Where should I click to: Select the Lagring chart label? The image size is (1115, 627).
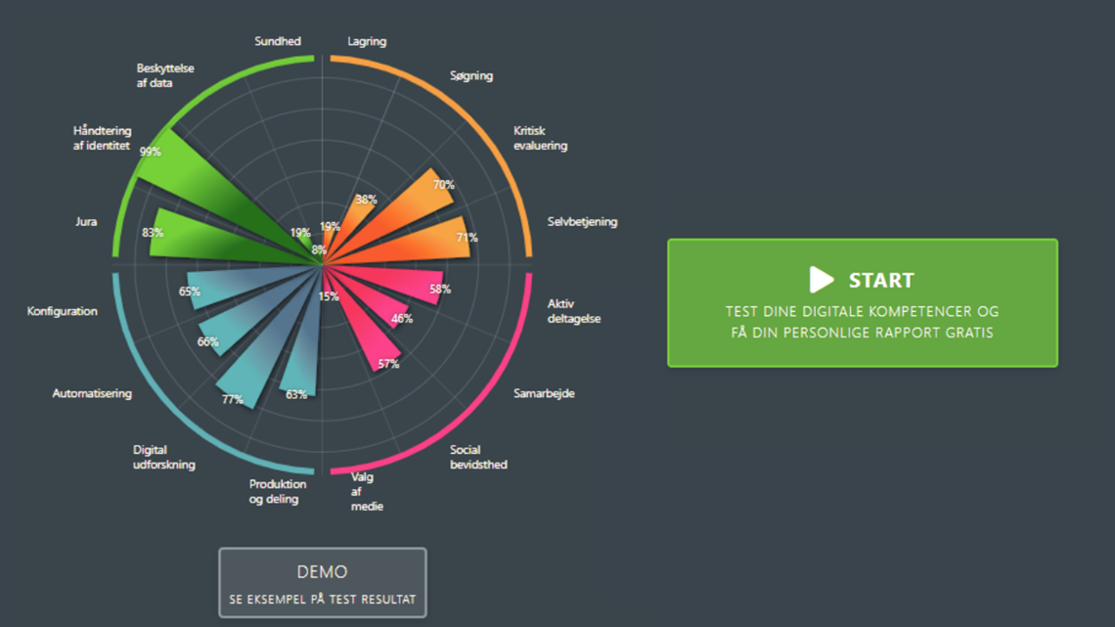367,42
